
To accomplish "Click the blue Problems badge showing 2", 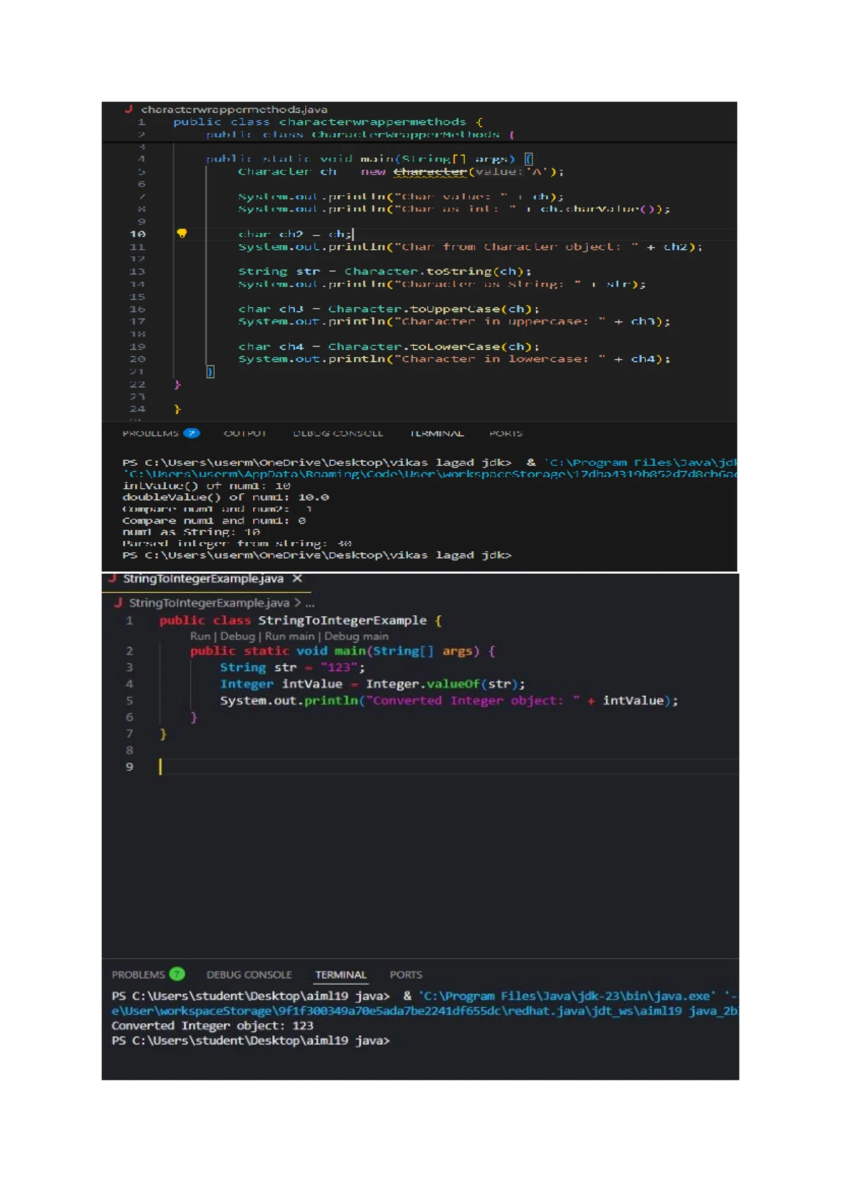I will click(x=191, y=433).
